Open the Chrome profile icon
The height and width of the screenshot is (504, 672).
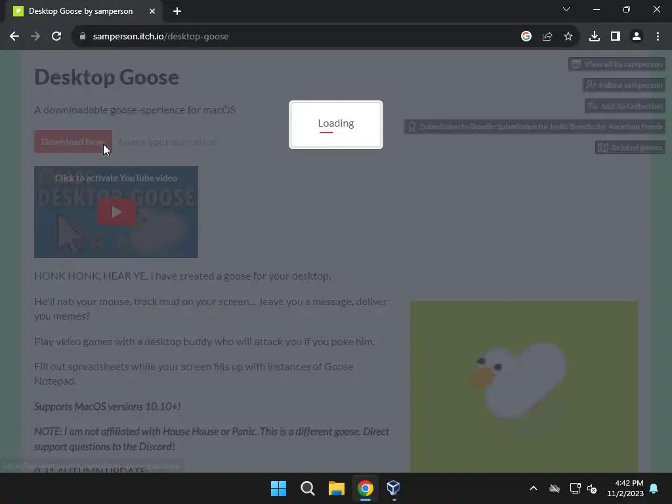pyautogui.click(x=637, y=37)
